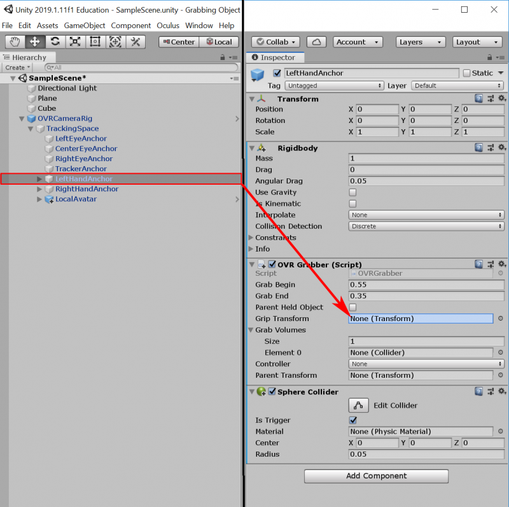The image size is (509, 507).
Task: Disable the Sphere Collider component
Action: click(x=272, y=391)
